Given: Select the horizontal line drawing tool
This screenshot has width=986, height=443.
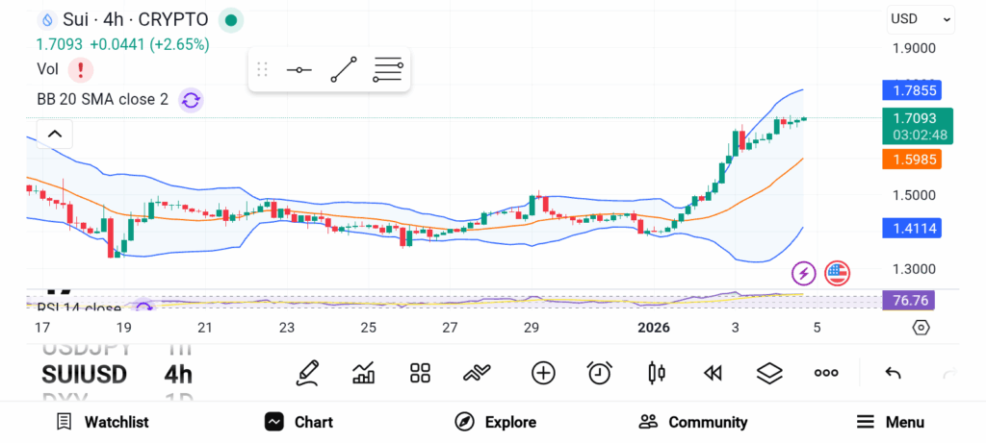Looking at the screenshot, I should pyautogui.click(x=299, y=70).
